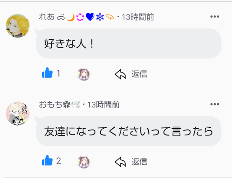Select the comment bubble 好きな人！

tap(129, 43)
